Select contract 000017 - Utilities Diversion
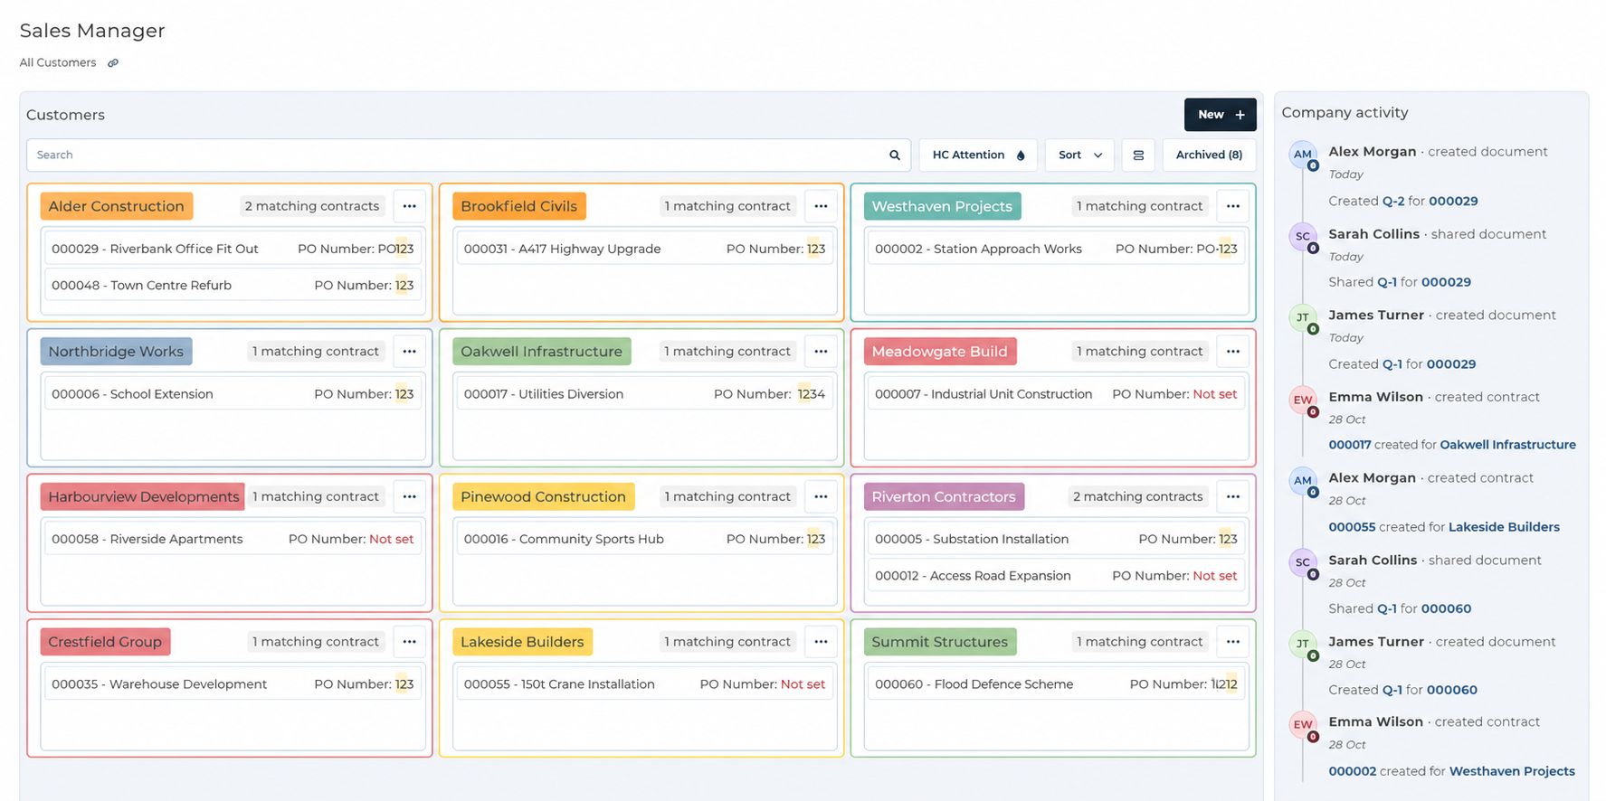The image size is (1606, 801). tap(644, 394)
